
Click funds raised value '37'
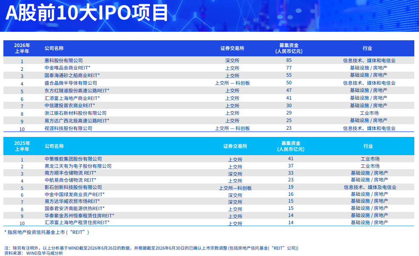click(291, 166)
